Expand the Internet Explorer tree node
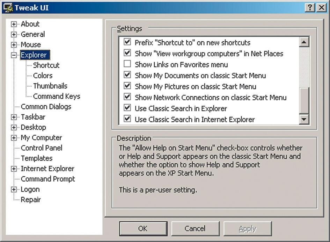Viewport: 330px width, 242px height. click(14, 169)
